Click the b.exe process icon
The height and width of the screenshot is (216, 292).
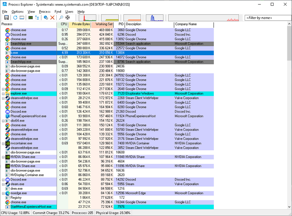(x=8, y=53)
